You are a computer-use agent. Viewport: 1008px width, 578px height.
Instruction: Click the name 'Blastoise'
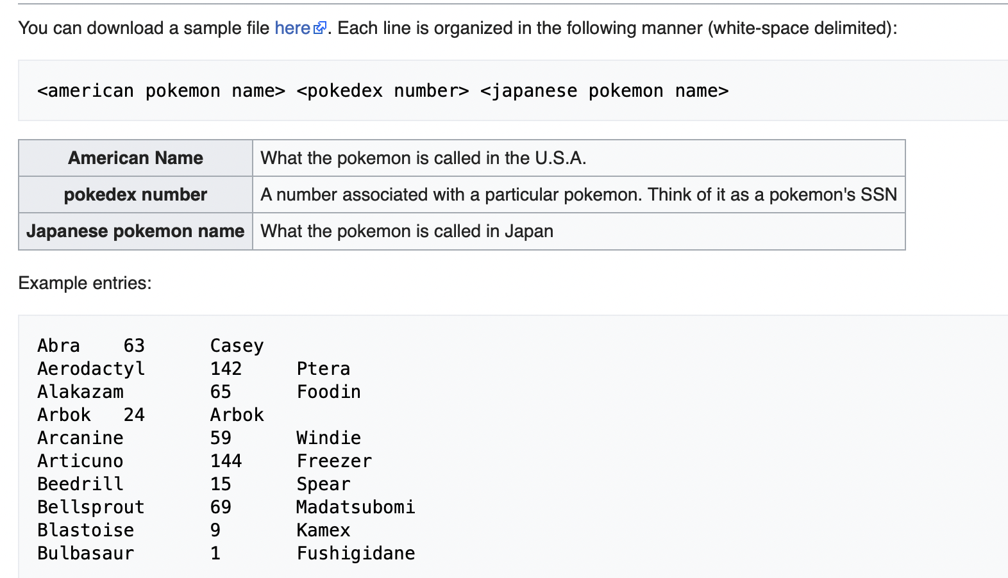click(85, 531)
